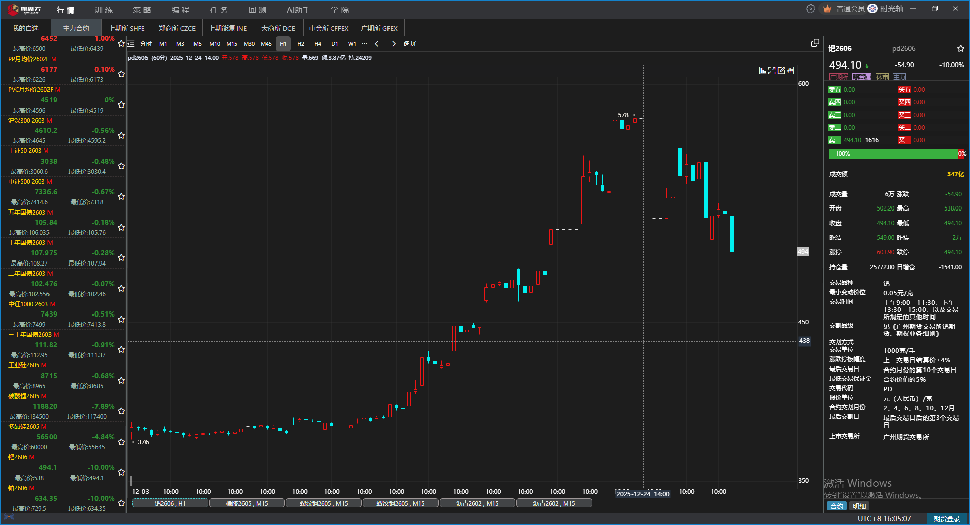Toggle favorite star for 沪深300 2603
The image size is (970, 525).
pos(121,135)
